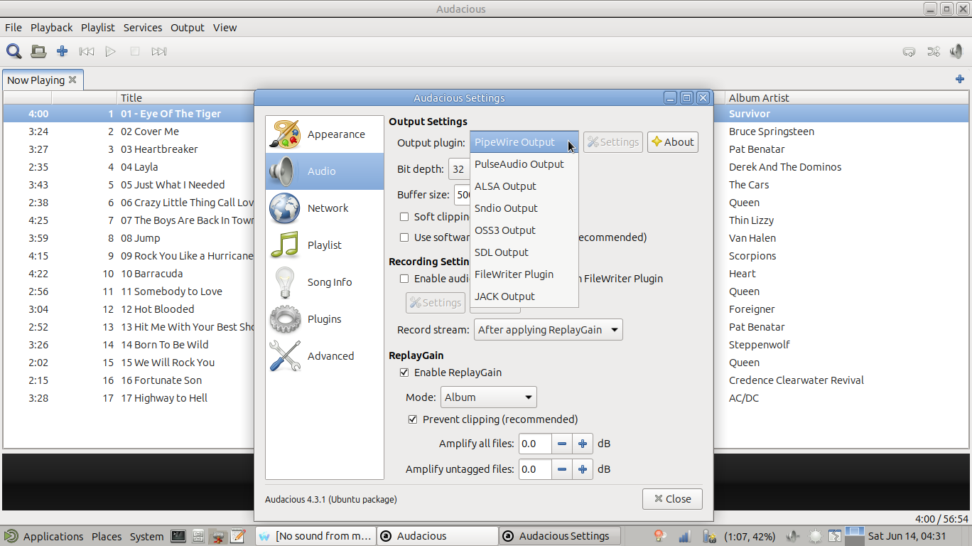Click the network signal tray icon
Screen dimensions: 972x546
(x=684, y=536)
